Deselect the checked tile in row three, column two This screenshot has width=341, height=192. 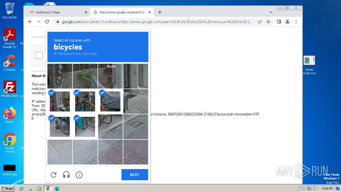[85, 127]
